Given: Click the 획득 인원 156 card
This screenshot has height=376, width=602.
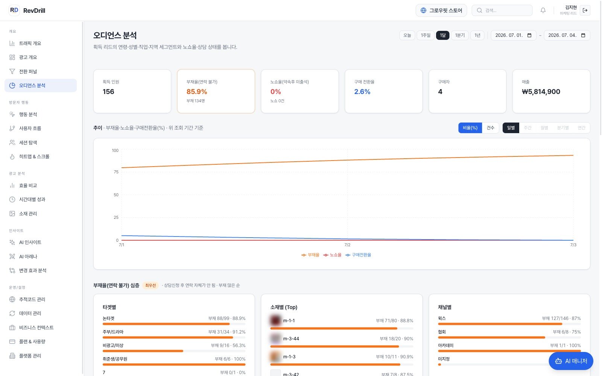Looking at the screenshot, I should click(132, 91).
